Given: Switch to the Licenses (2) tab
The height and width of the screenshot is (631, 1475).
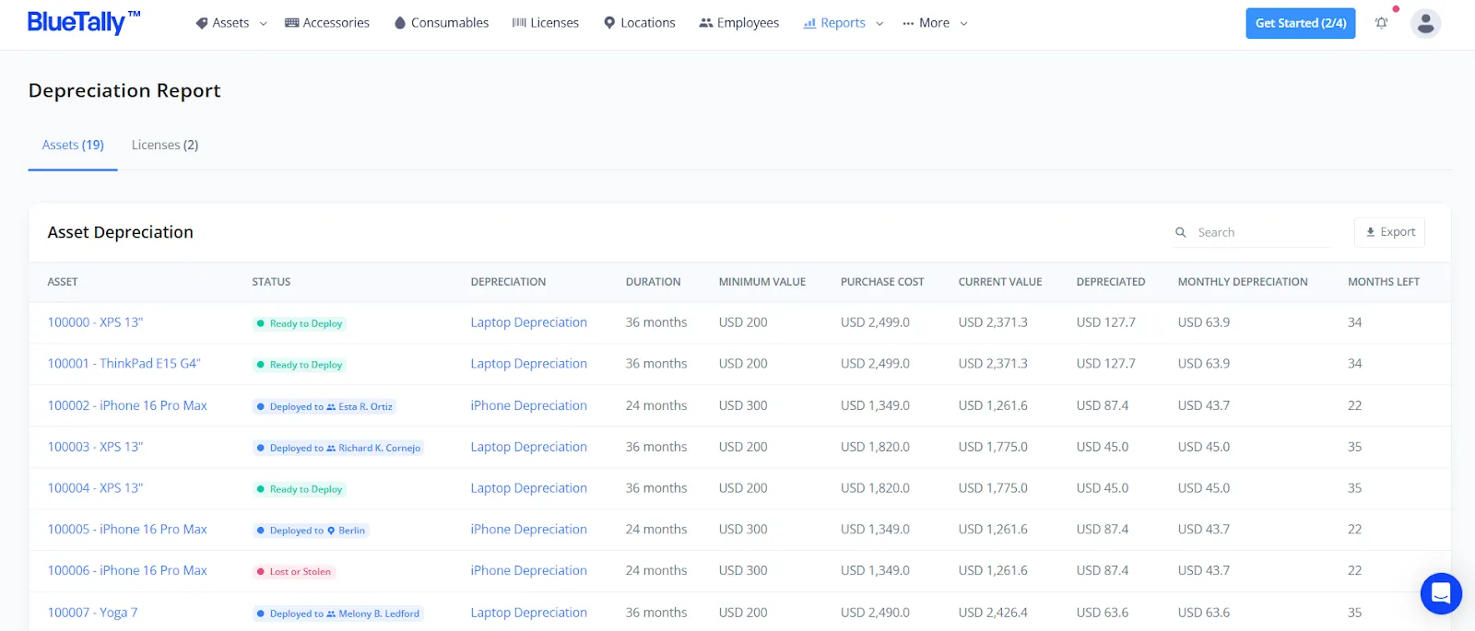Looking at the screenshot, I should (165, 145).
